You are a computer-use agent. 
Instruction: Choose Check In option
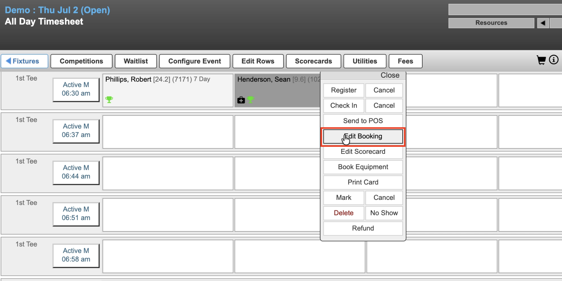(344, 105)
